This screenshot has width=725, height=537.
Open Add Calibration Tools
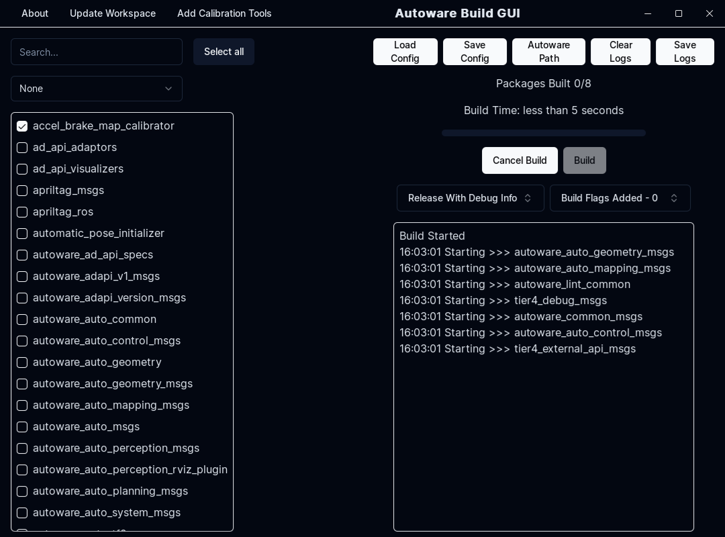[x=224, y=13]
